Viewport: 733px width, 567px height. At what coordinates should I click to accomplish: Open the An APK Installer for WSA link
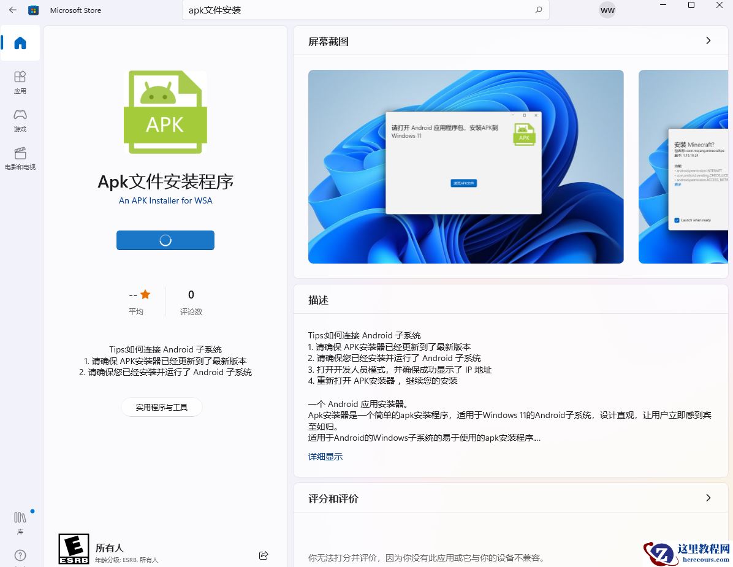click(165, 200)
